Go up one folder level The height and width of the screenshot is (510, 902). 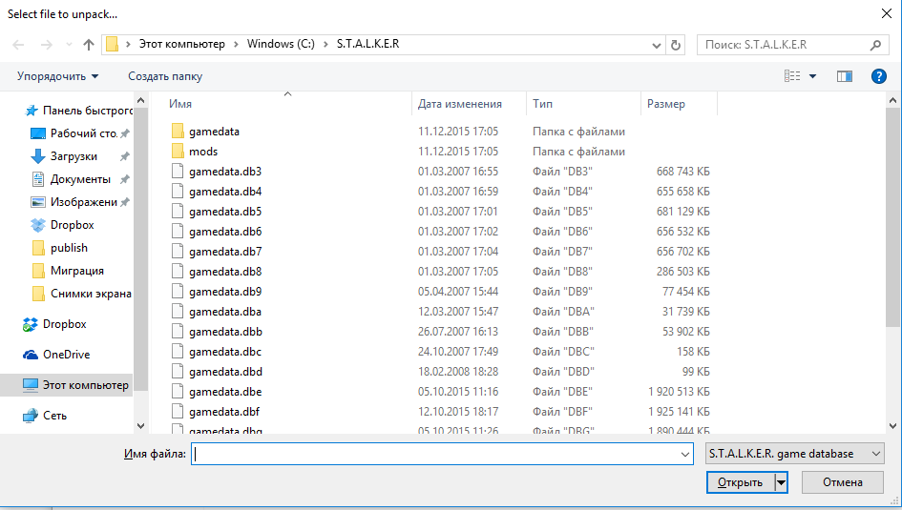(x=88, y=45)
